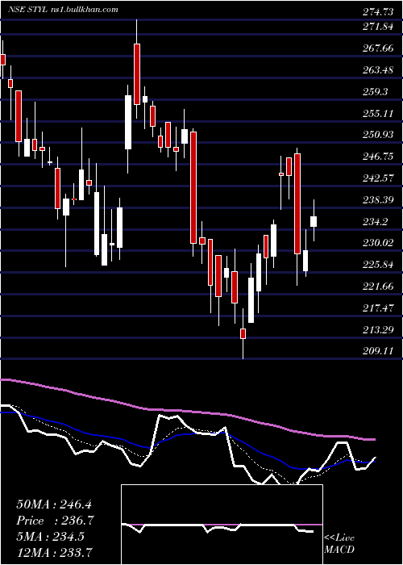Viewport: 403px width, 565px height.
Task: Click the 274.73 price axis label
Action: (378, 12)
